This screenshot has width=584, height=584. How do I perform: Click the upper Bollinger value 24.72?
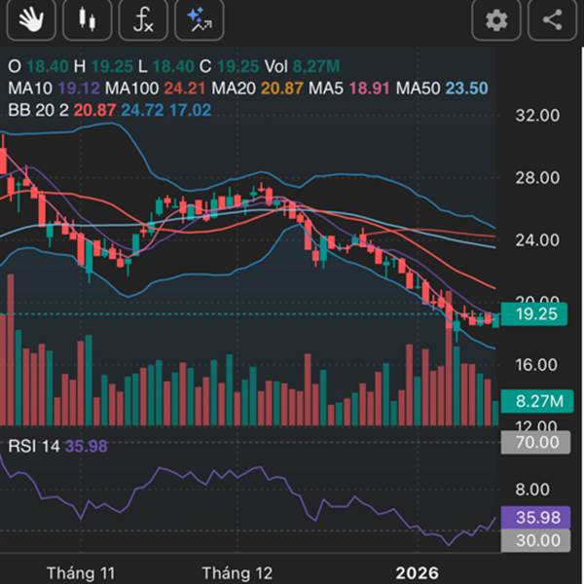click(142, 110)
